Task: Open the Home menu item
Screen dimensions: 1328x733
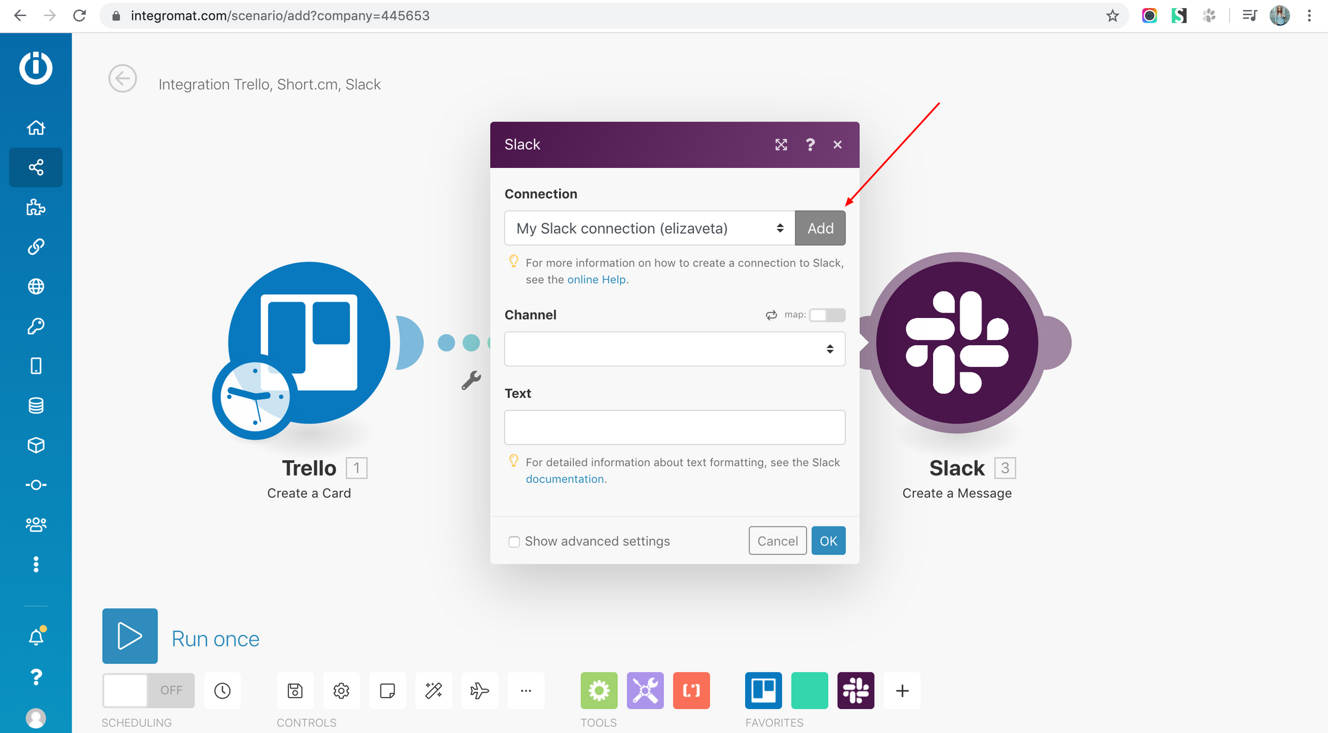Action: (36, 127)
